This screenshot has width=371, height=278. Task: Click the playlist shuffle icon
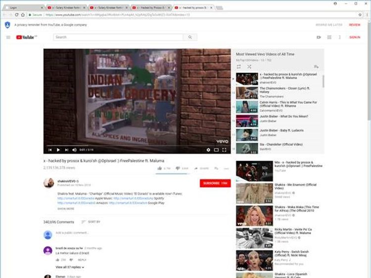click(249, 67)
